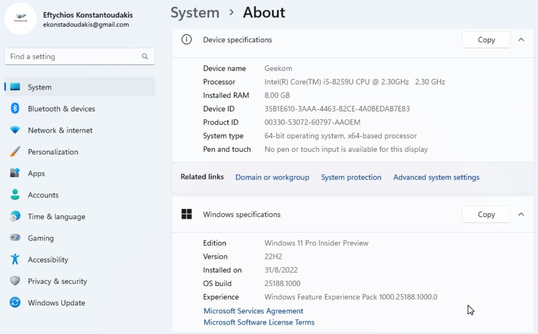Click the Privacy & security shield icon

15,281
